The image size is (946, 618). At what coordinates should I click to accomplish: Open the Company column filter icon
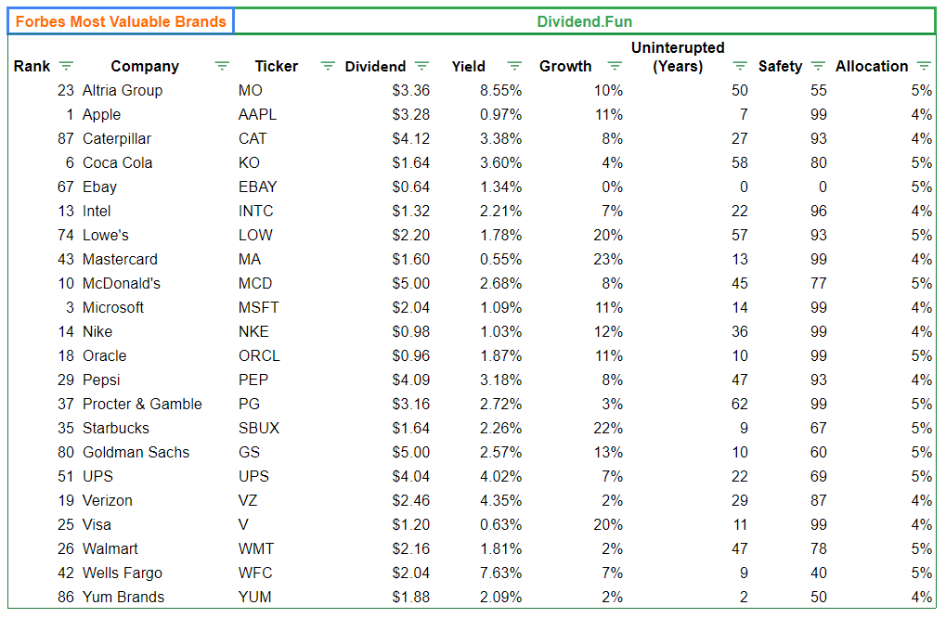pos(222,66)
